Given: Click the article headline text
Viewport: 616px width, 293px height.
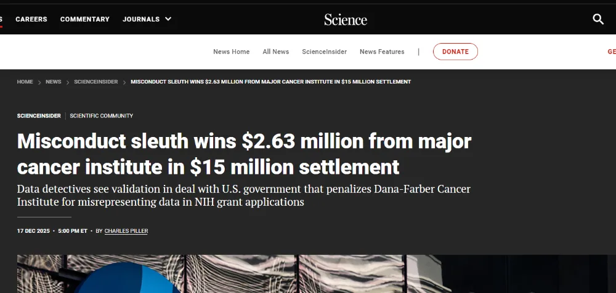Looking at the screenshot, I should [x=244, y=154].
